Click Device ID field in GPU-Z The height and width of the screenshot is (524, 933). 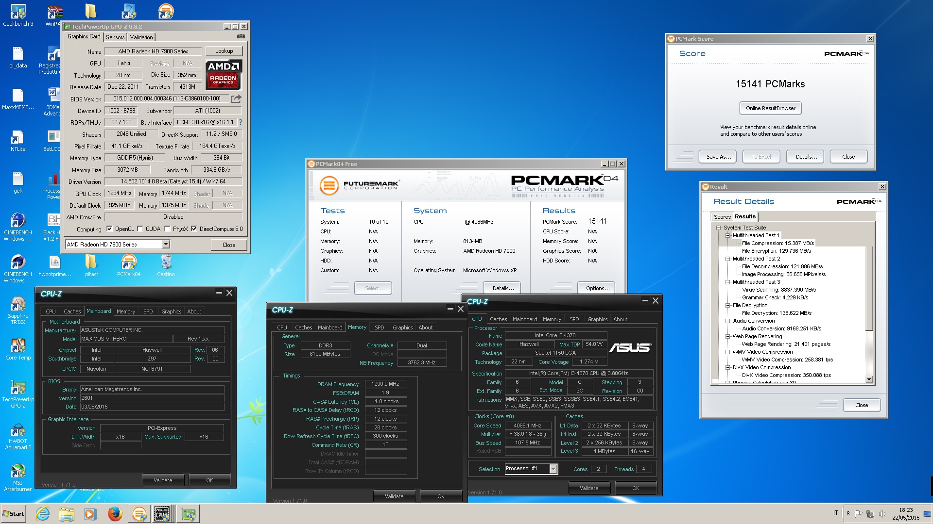tap(121, 111)
